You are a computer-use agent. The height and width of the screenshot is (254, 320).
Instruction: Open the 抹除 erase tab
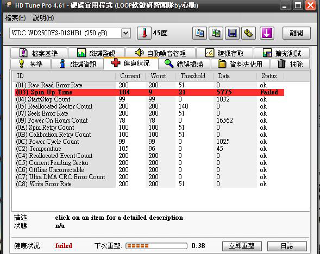click(x=290, y=64)
